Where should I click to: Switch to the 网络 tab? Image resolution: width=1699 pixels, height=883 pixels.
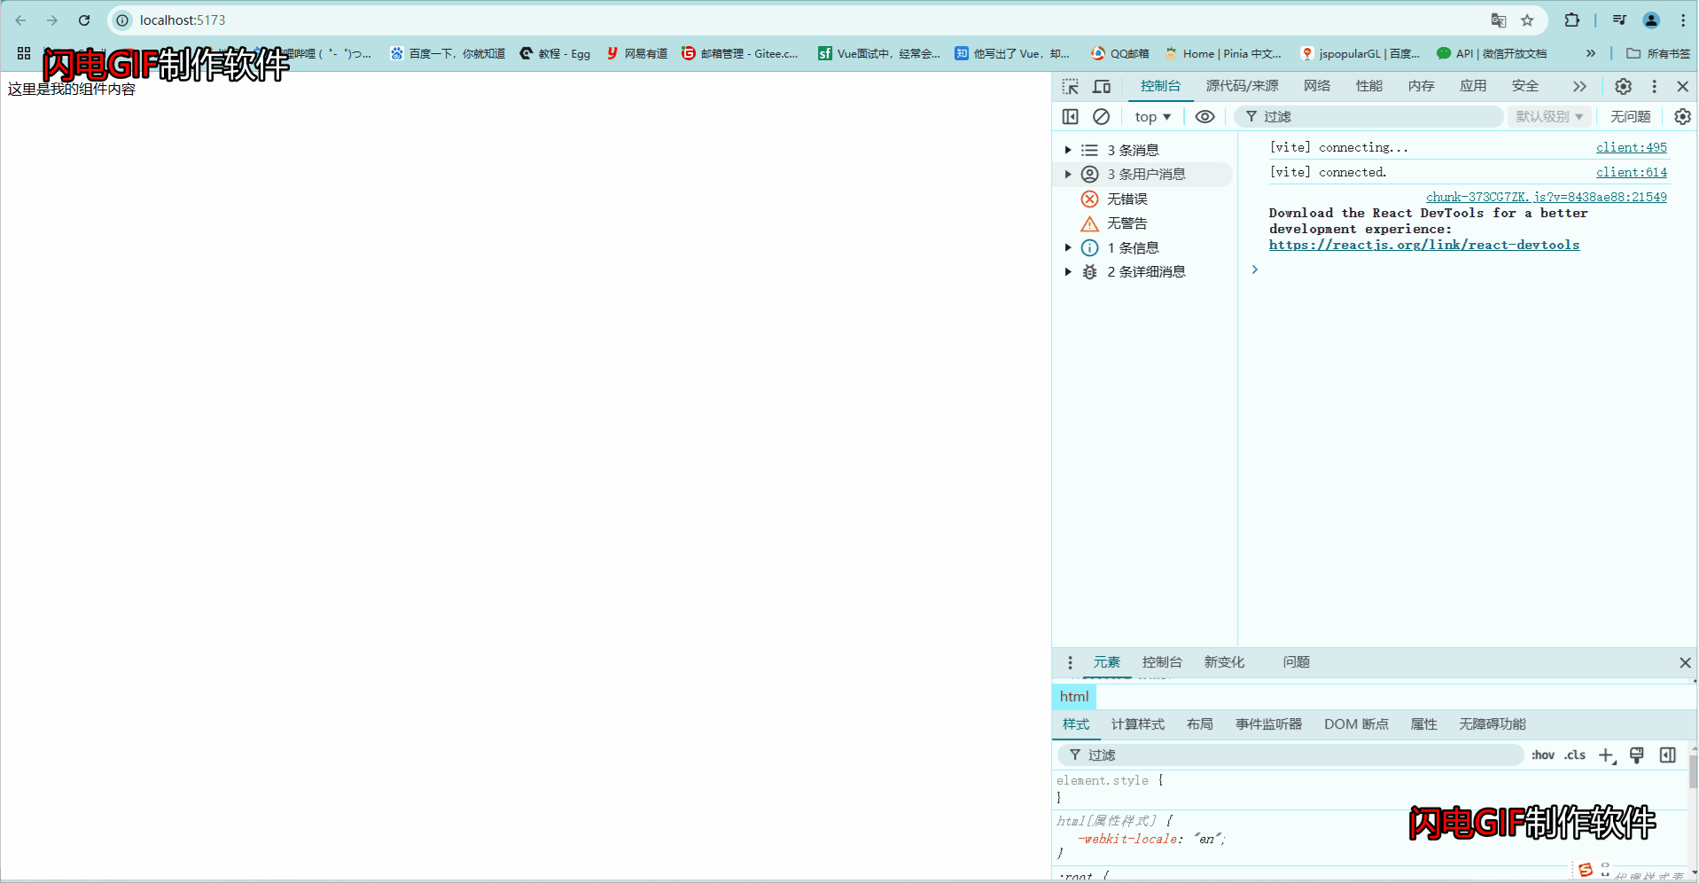pyautogui.click(x=1317, y=86)
